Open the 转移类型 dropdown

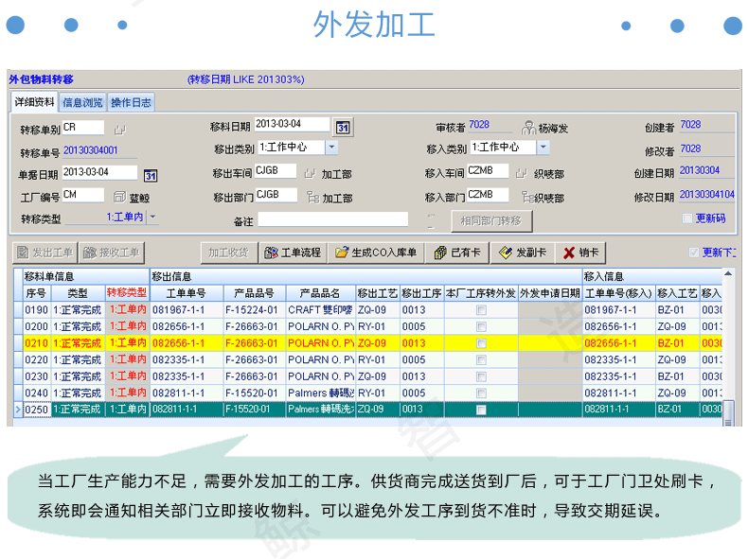pos(152,218)
